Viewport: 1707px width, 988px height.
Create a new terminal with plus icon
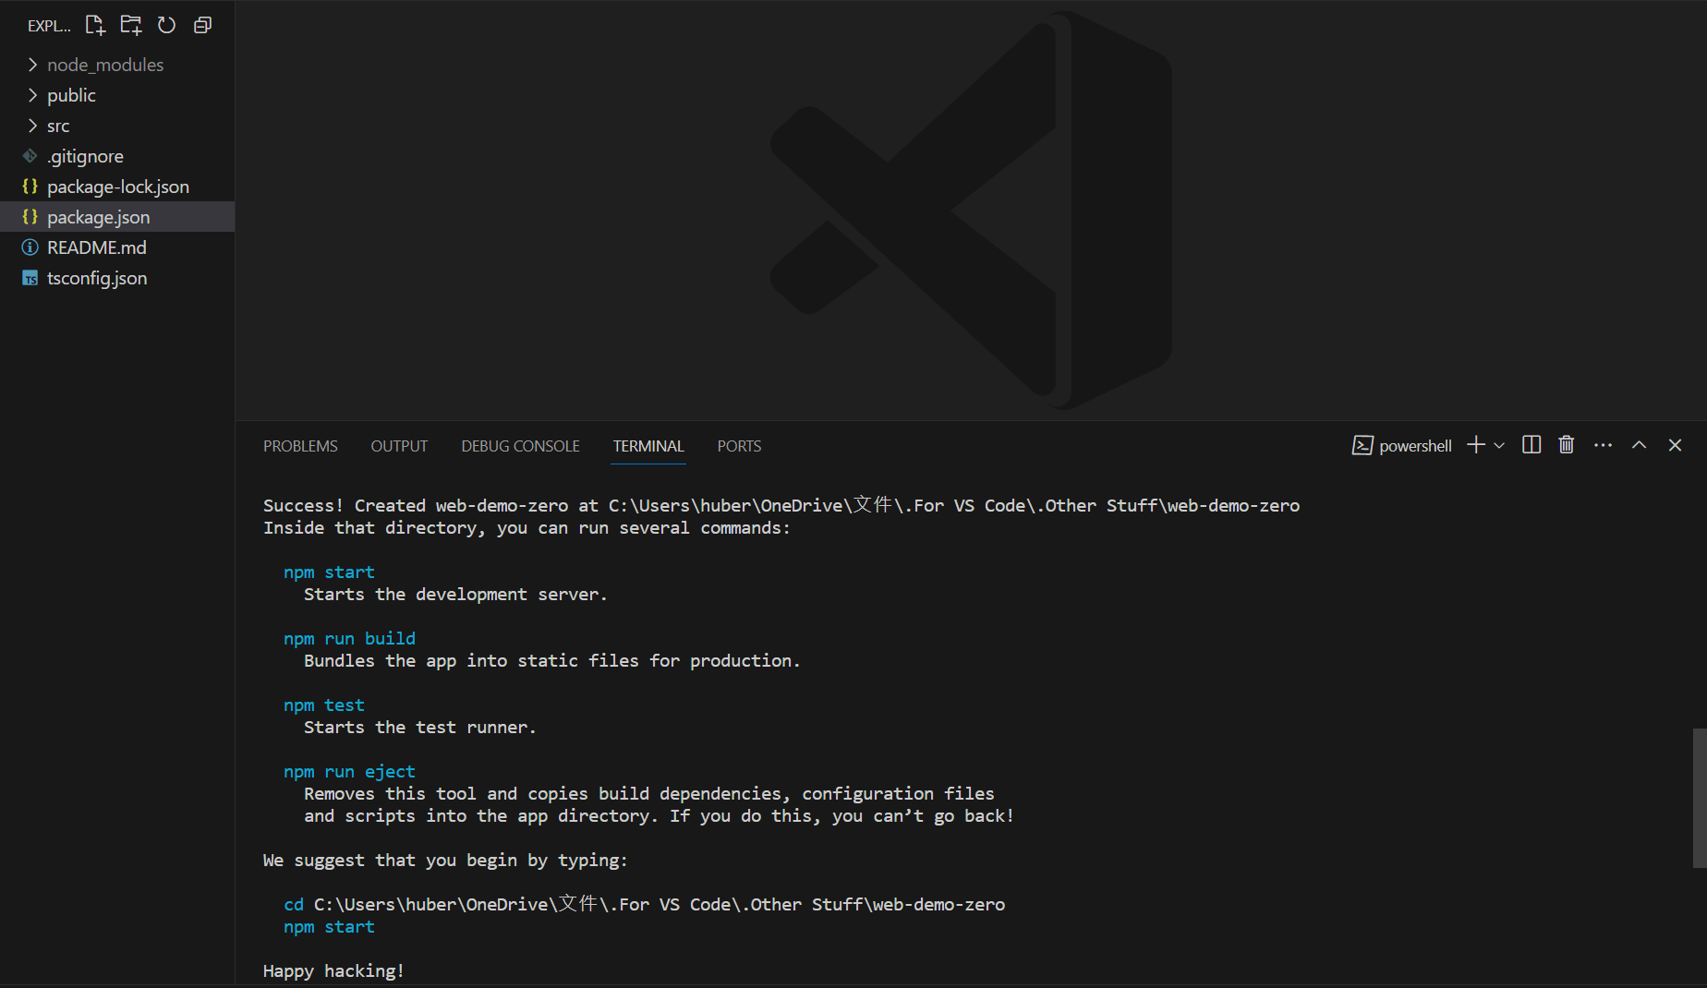point(1476,445)
